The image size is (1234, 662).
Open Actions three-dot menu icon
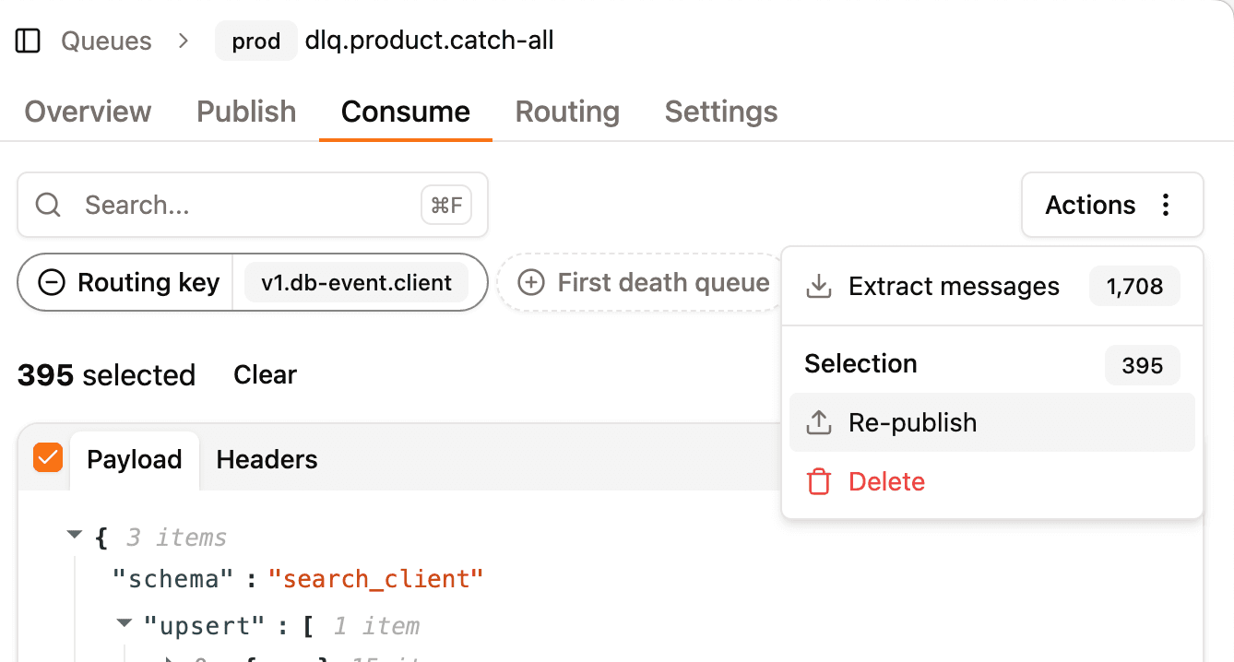[1166, 205]
